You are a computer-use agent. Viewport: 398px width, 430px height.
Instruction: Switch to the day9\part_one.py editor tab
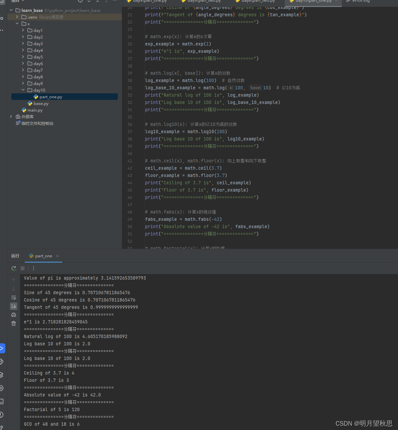pos(147,1)
